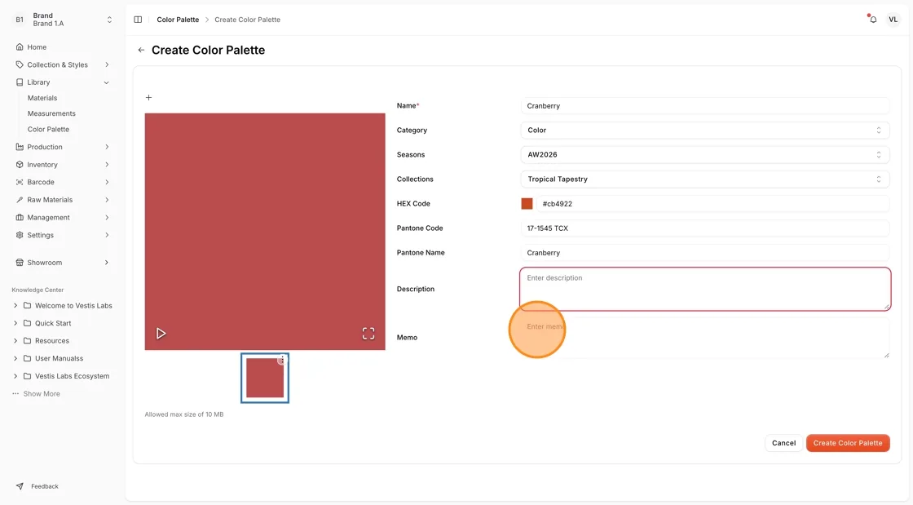Add a new image with the plus icon
This screenshot has width=913, height=505.
(148, 97)
